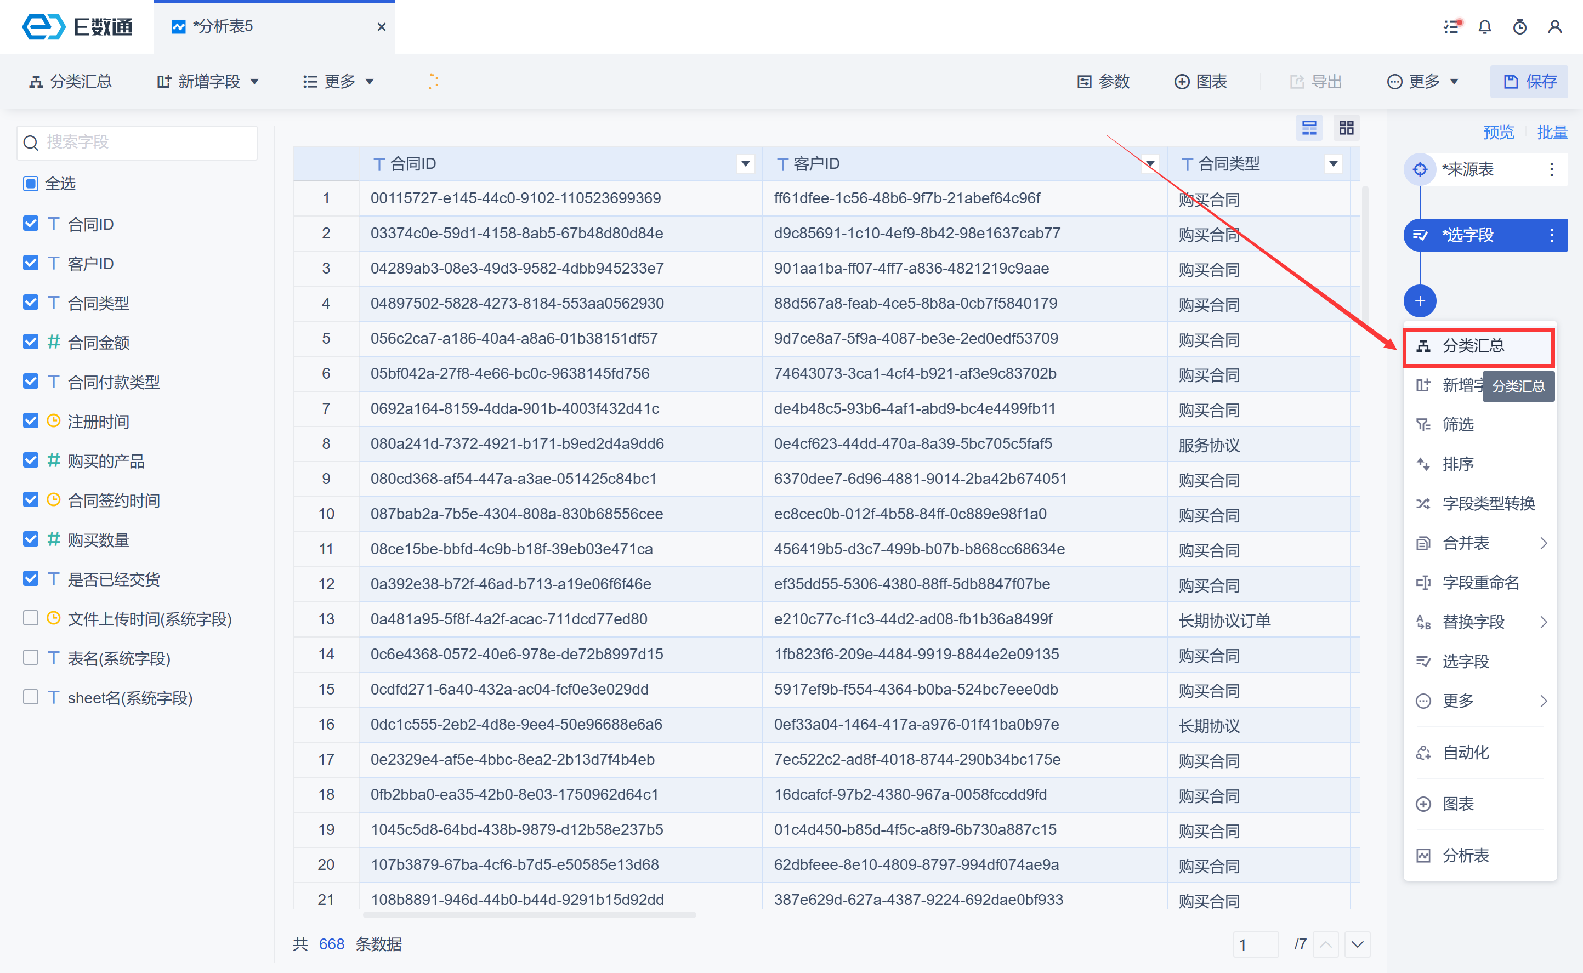Click the notification bell icon
Image resolution: width=1583 pixels, height=973 pixels.
pos(1484,27)
